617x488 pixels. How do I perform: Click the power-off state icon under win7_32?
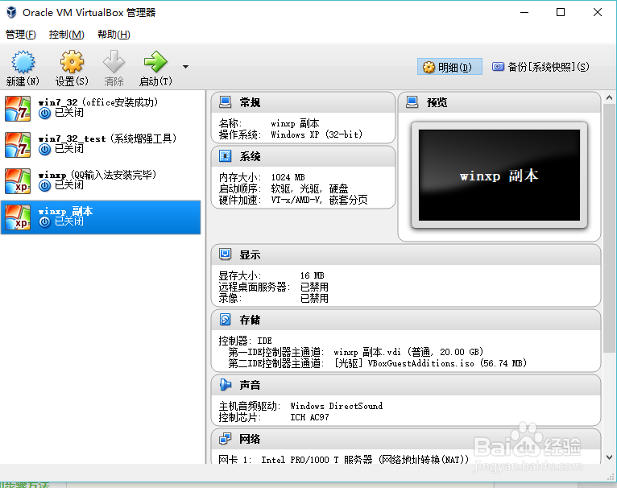coord(45,114)
